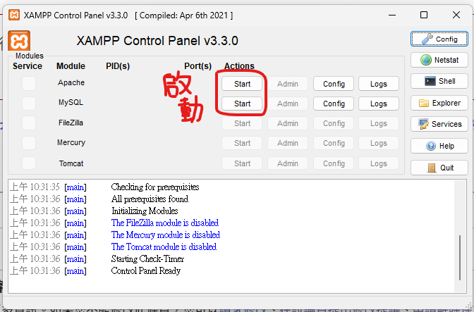Open the Services button

tap(439, 124)
